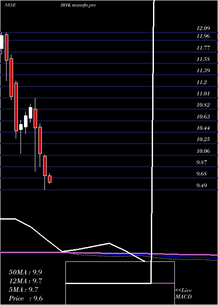Click the NYSE exchange label
Image resolution: width=218 pixels, height=305 pixels.
point(10,5)
